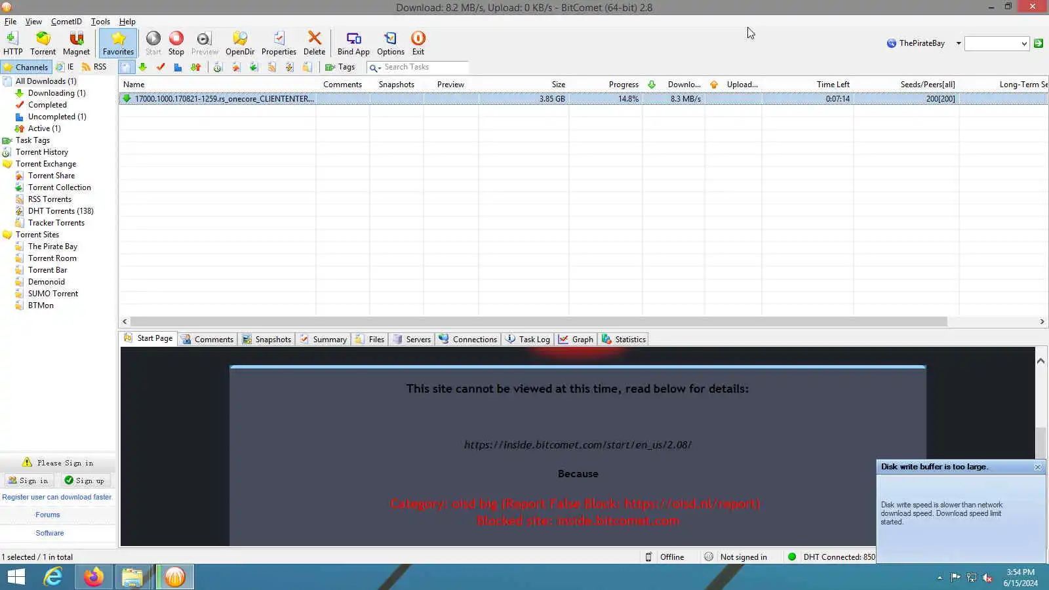Select Uncompleted (1) category
This screenshot has height=590, width=1049.
[x=57, y=117]
